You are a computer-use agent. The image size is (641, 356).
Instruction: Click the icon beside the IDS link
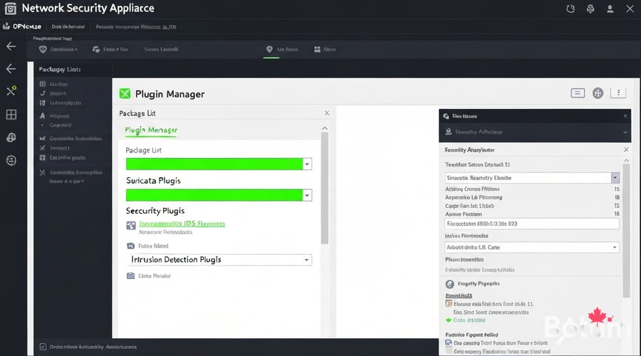(131, 226)
